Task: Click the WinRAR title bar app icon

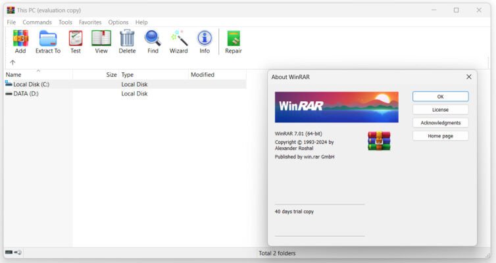Action: [x=11, y=10]
